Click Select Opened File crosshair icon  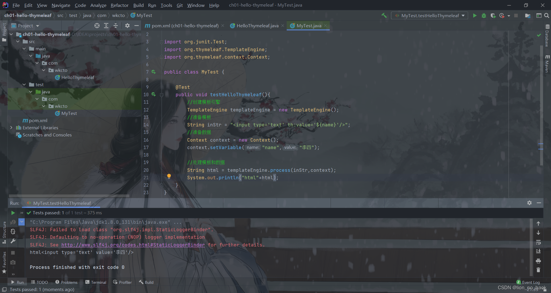pyautogui.click(x=97, y=26)
